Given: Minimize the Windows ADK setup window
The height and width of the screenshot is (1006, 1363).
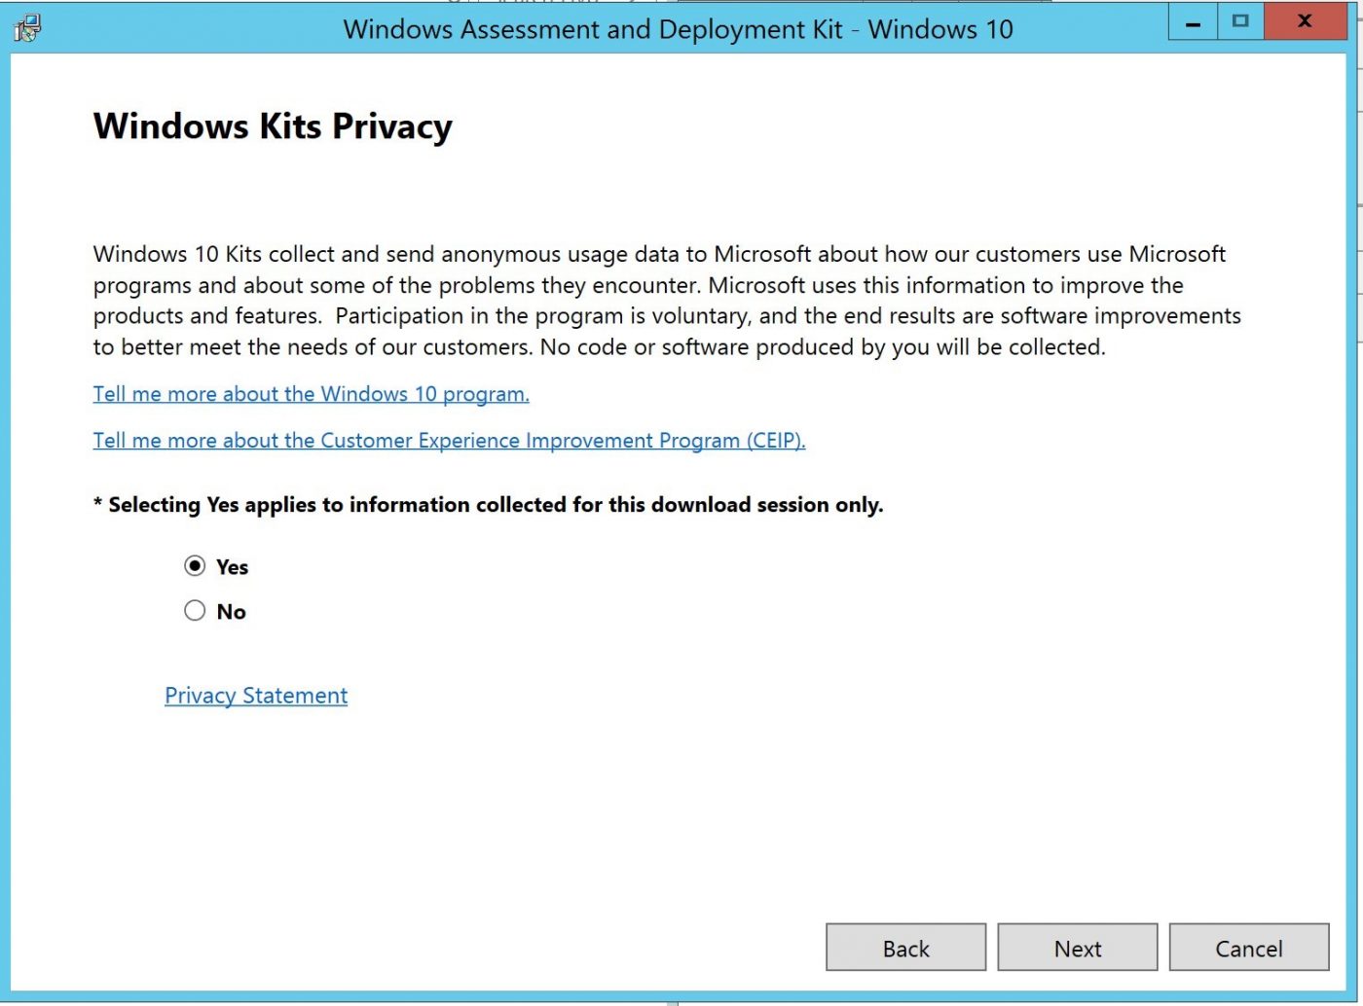Looking at the screenshot, I should click(x=1192, y=20).
